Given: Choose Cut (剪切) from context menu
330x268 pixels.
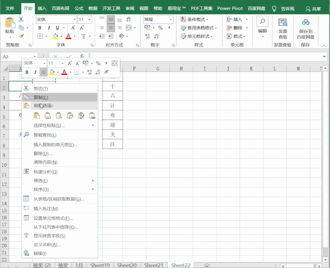Looking at the screenshot, I should tap(60, 89).
